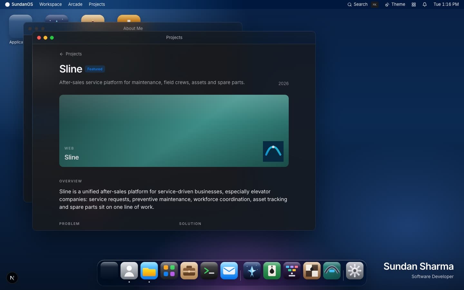The height and width of the screenshot is (290, 464).
Task: Click the Tue 1:16 PM clock
Action: pos(446,5)
